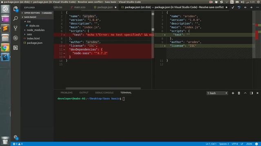
Task: Open the Debug Console tab
Action: (x=104, y=92)
